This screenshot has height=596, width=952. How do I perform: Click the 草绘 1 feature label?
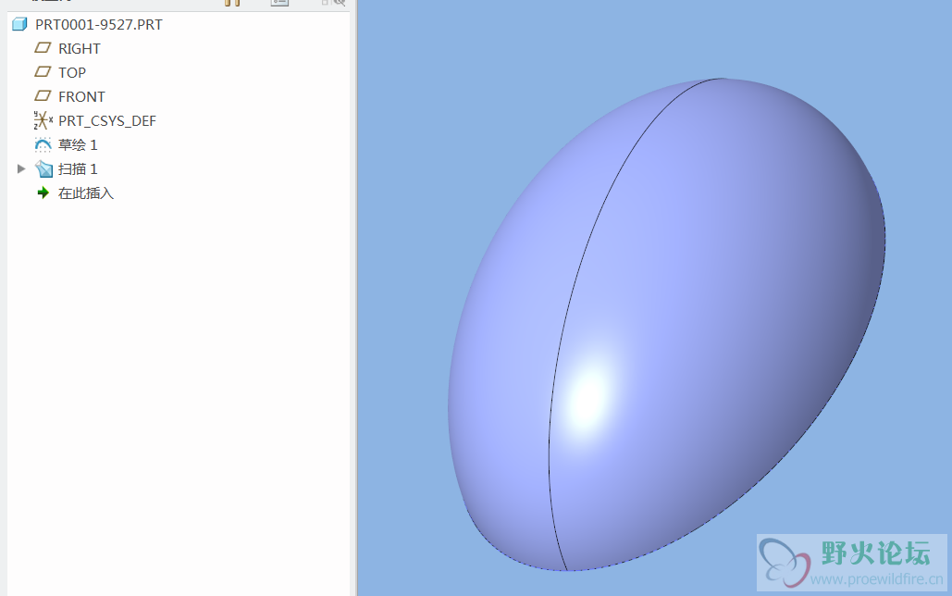[x=78, y=144]
